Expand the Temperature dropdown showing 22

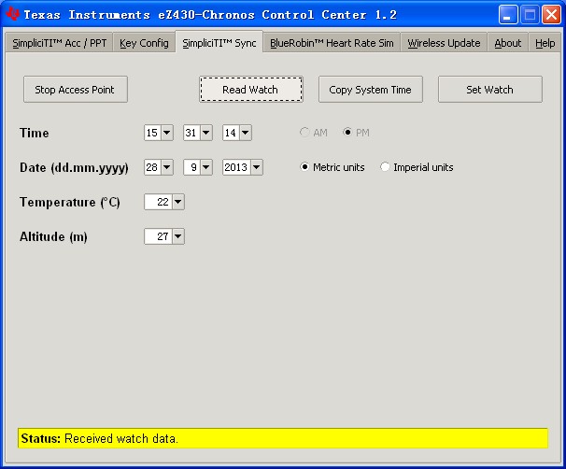tap(178, 202)
